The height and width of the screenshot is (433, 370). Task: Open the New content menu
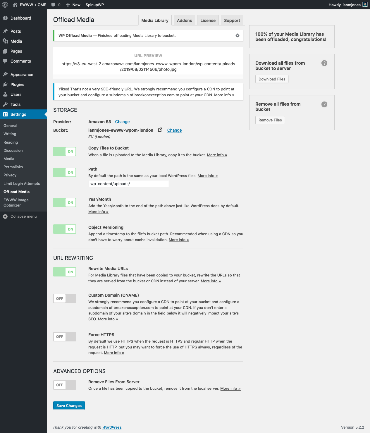73,5
